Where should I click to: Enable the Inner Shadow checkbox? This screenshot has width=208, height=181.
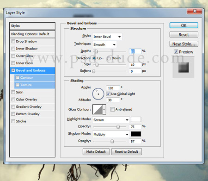tap(13, 49)
